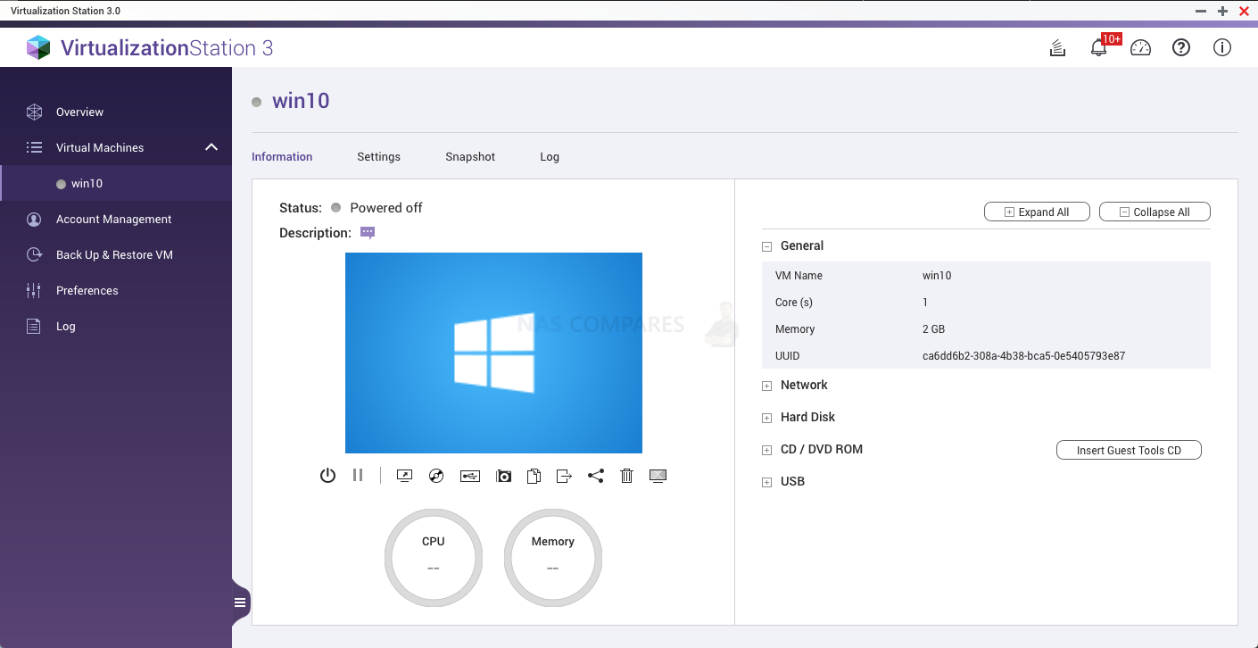Switch to the Snapshot tab
The width and height of the screenshot is (1258, 648).
[470, 156]
